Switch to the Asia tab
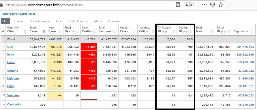 pos(58,21)
